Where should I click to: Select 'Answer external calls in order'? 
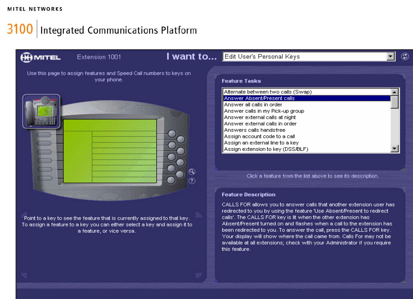[307, 123]
